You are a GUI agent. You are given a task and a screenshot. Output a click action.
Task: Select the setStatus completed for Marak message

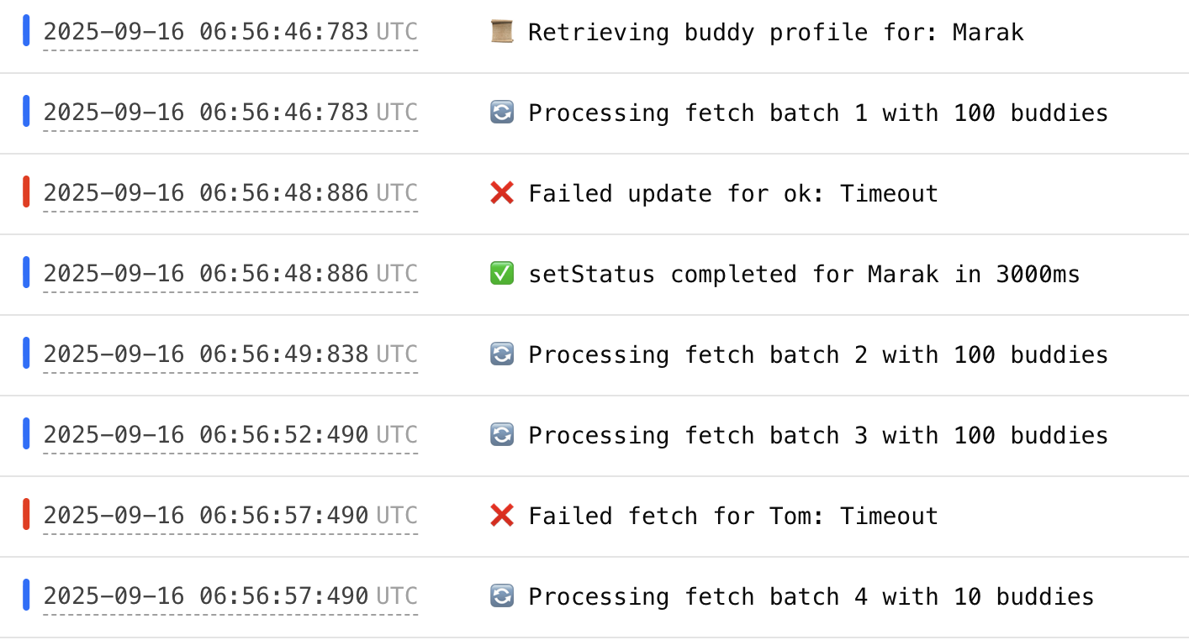pos(803,275)
